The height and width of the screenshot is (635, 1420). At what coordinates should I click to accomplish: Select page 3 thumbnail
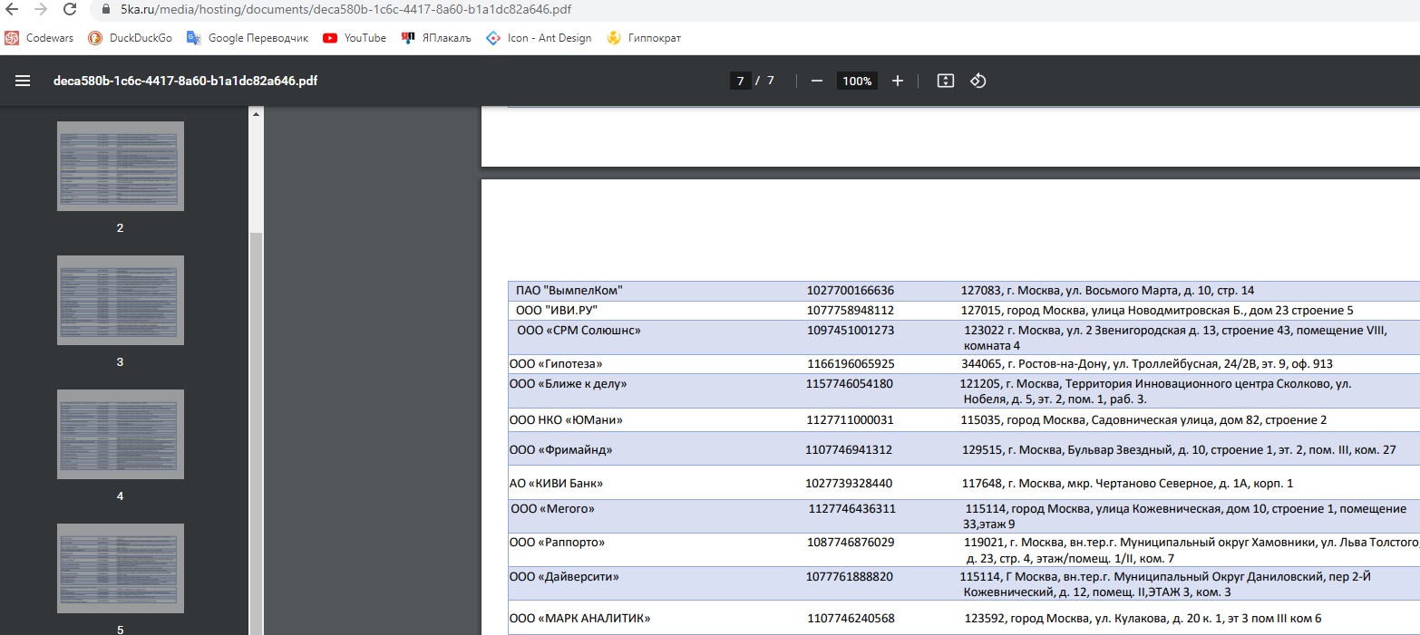point(121,300)
